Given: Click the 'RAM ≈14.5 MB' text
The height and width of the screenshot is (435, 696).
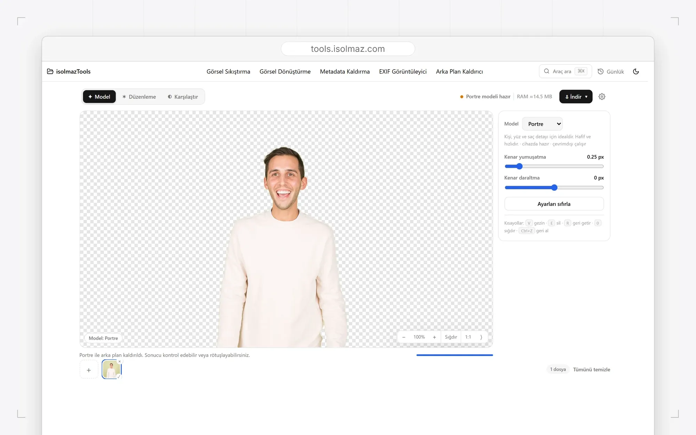Looking at the screenshot, I should (x=535, y=97).
